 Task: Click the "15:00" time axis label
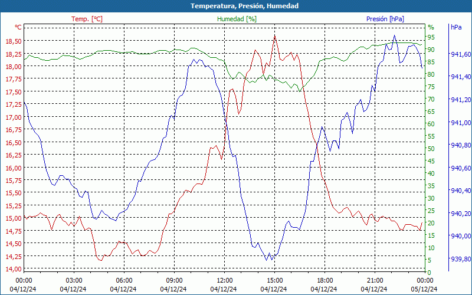coord(274,280)
